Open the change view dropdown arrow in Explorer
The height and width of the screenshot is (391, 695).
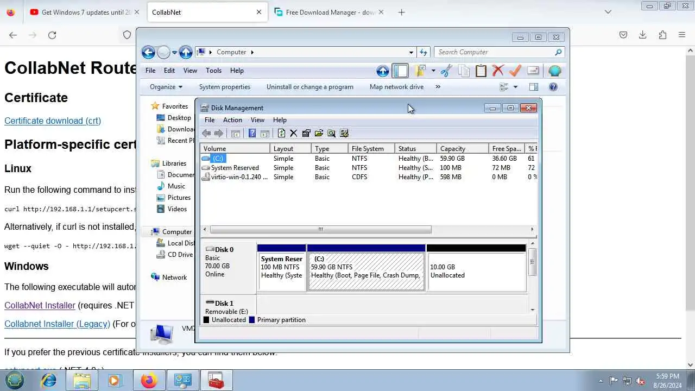tap(515, 87)
